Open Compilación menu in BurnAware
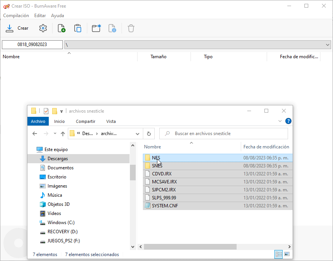 (16, 16)
